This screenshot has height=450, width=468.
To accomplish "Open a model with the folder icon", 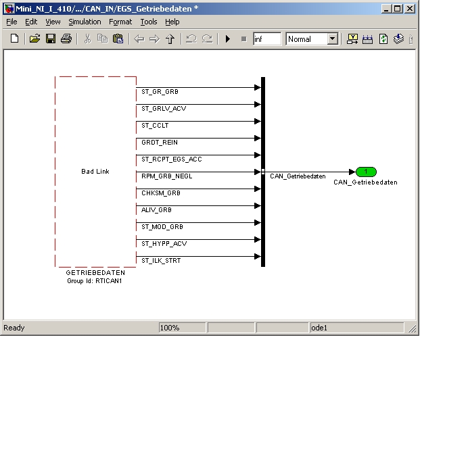I will [x=35, y=39].
